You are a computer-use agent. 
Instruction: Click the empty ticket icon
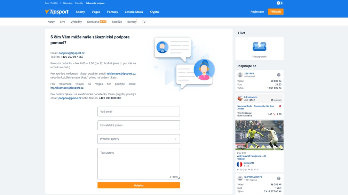pyautogui.click(x=259, y=47)
